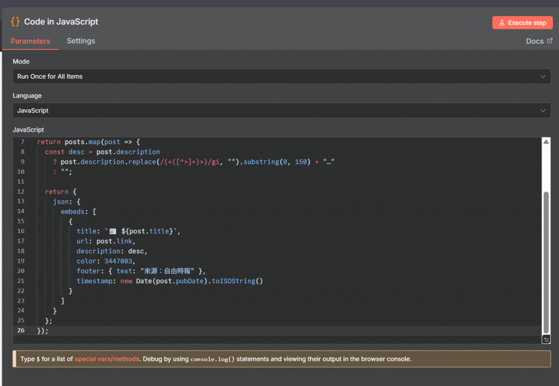
Task: Click the embeds: [ line
Action: [79, 212]
